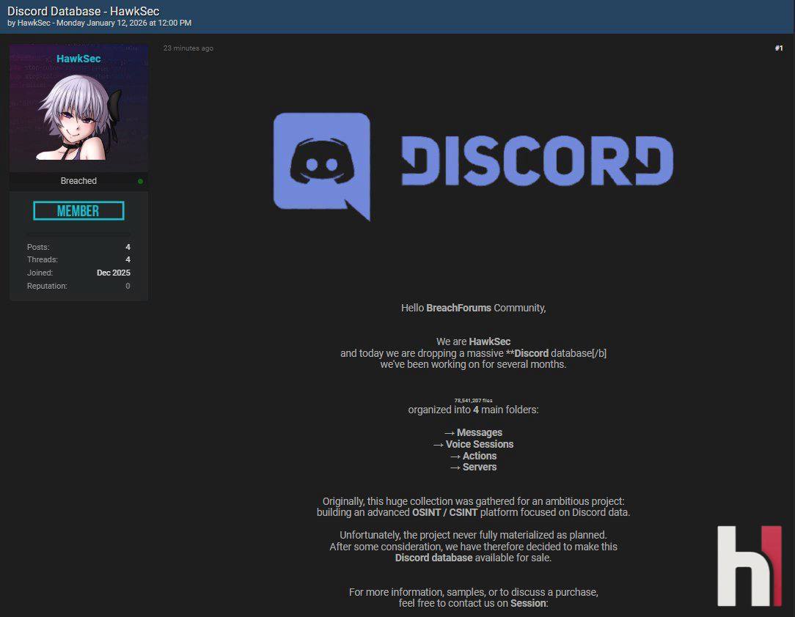Click the Reputation value of 0

pyautogui.click(x=128, y=286)
